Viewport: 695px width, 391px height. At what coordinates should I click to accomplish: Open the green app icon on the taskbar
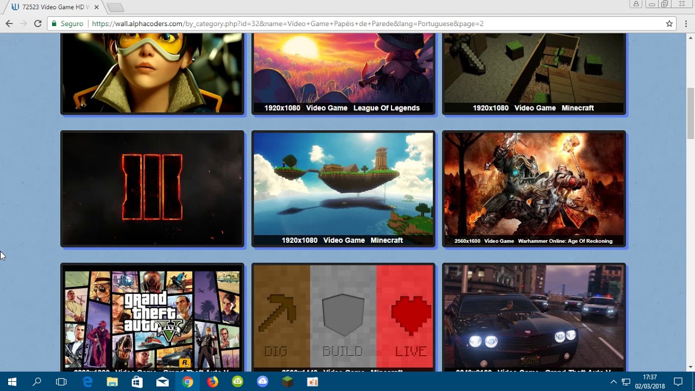(237, 382)
